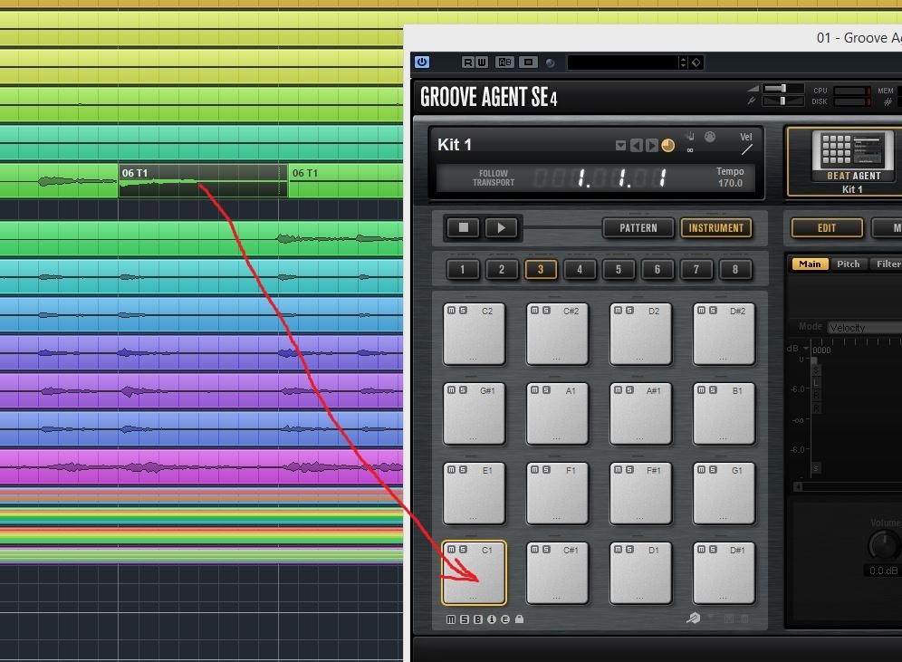Viewport: 902px width, 662px height.
Task: Open the Kit 1 preset dropdown arrow
Action: 620,146
